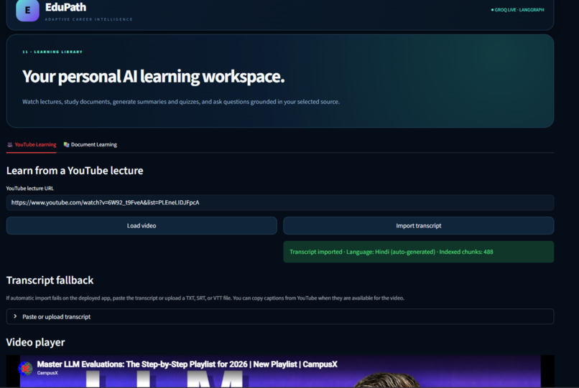The width and height of the screenshot is (579, 388).
Task: Switch to the Document Learning tab
Action: (90, 145)
